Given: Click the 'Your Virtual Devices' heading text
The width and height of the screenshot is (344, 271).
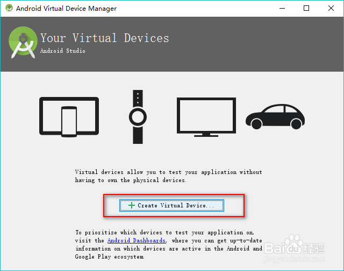Looking at the screenshot, I should pos(105,38).
